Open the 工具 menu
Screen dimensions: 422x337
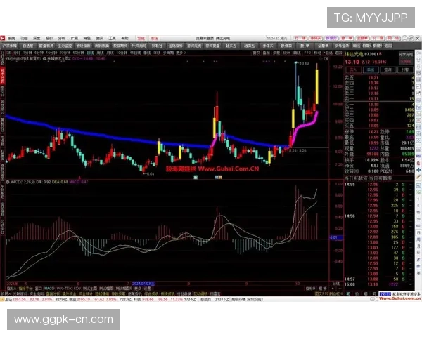click(113, 39)
